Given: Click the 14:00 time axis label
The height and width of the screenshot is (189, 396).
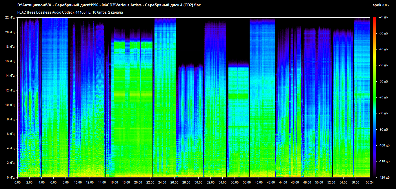Looking at the screenshot, I should (x=102, y=182).
